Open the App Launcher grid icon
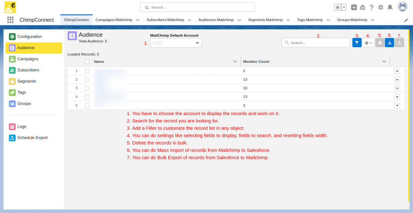The width and height of the screenshot is (413, 213). tap(10, 20)
